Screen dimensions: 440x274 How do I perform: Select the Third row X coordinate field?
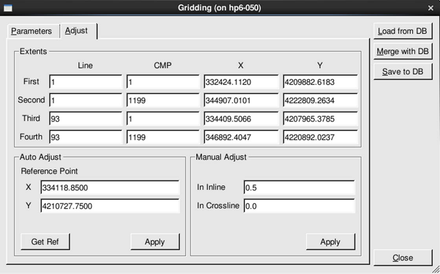coord(240,119)
